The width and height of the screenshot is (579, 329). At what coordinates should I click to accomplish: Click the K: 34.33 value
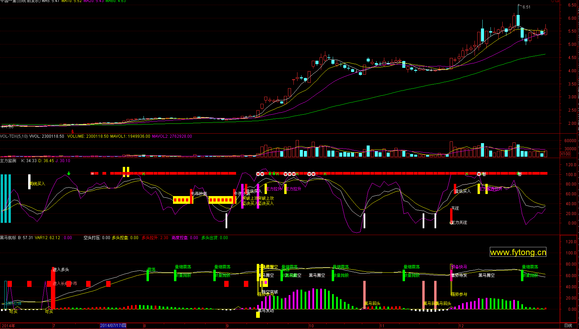pos(29,161)
